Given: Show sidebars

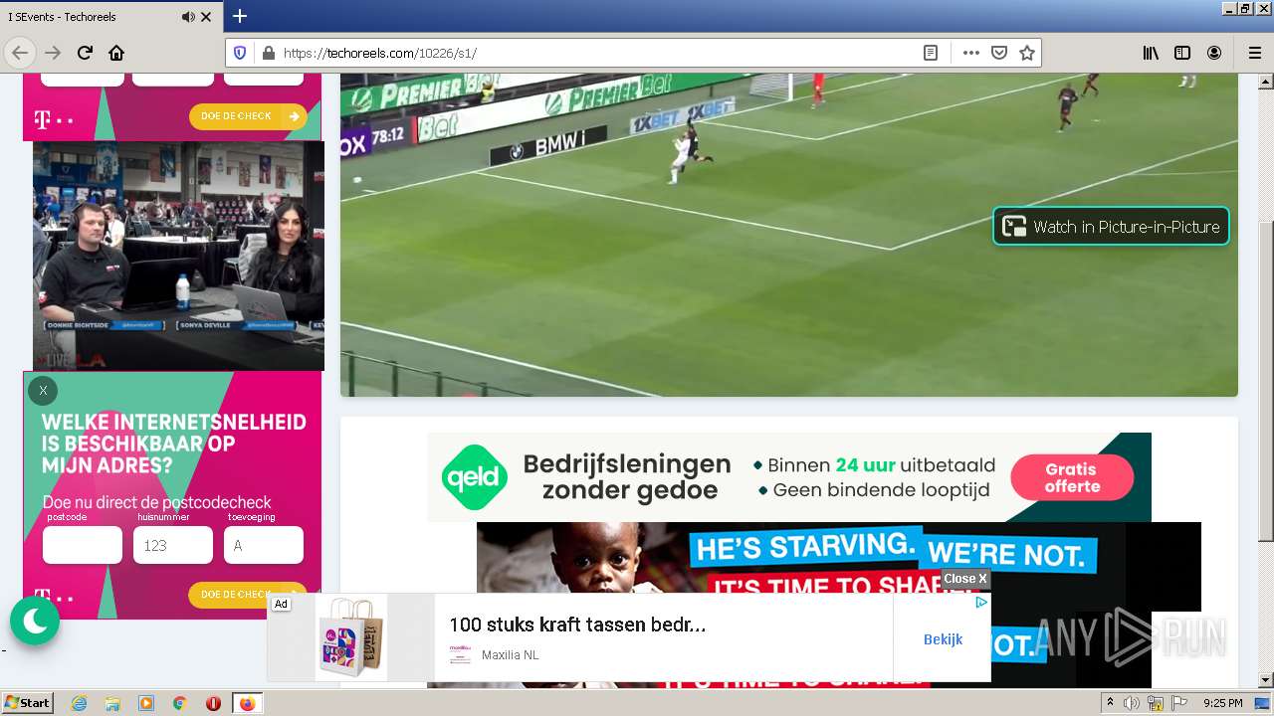Looking at the screenshot, I should 1182,53.
